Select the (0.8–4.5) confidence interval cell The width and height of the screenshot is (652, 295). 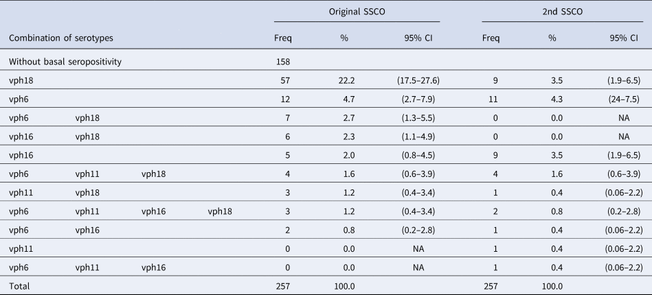[420, 155]
